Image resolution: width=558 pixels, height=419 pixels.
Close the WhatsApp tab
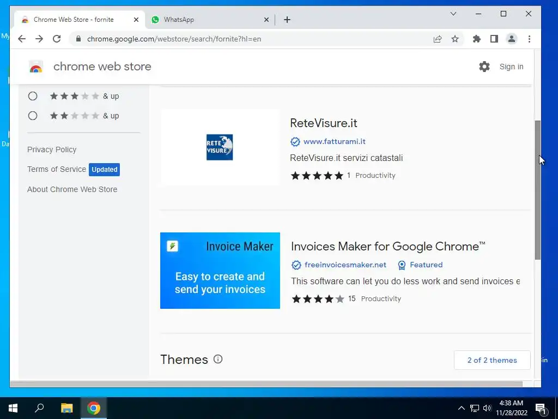coord(266,20)
